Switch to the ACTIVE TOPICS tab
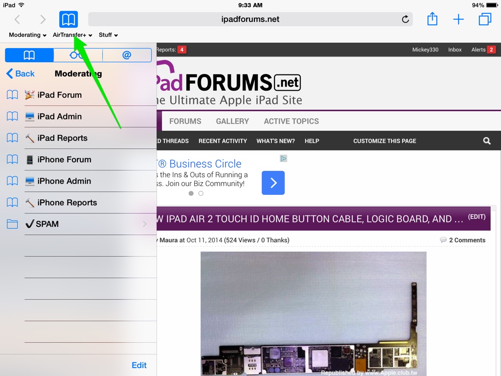The width and height of the screenshot is (501, 376). [x=292, y=121]
